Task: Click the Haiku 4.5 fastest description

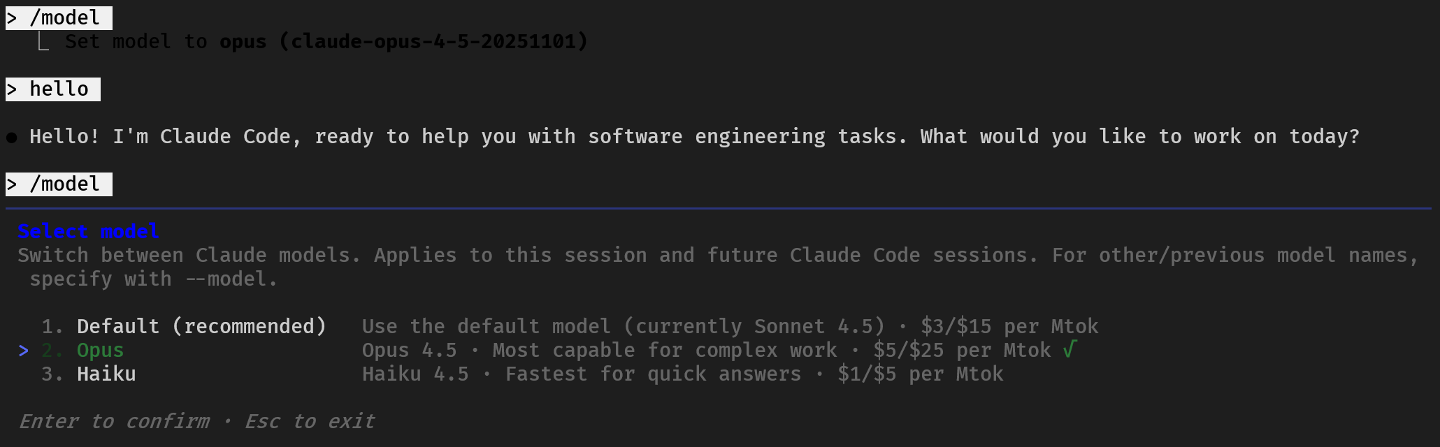Action: click(x=682, y=374)
